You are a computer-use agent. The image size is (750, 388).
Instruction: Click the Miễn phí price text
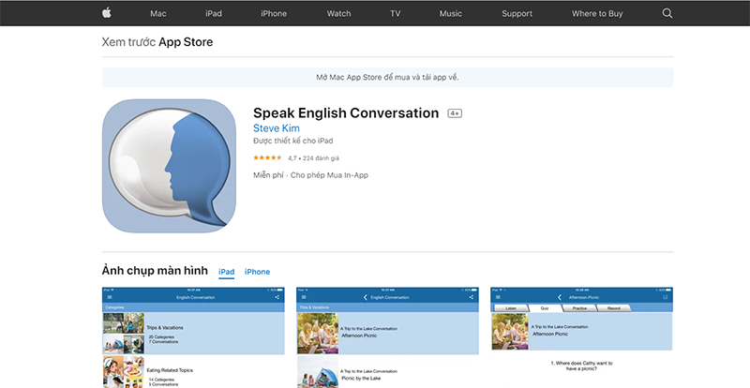(269, 175)
